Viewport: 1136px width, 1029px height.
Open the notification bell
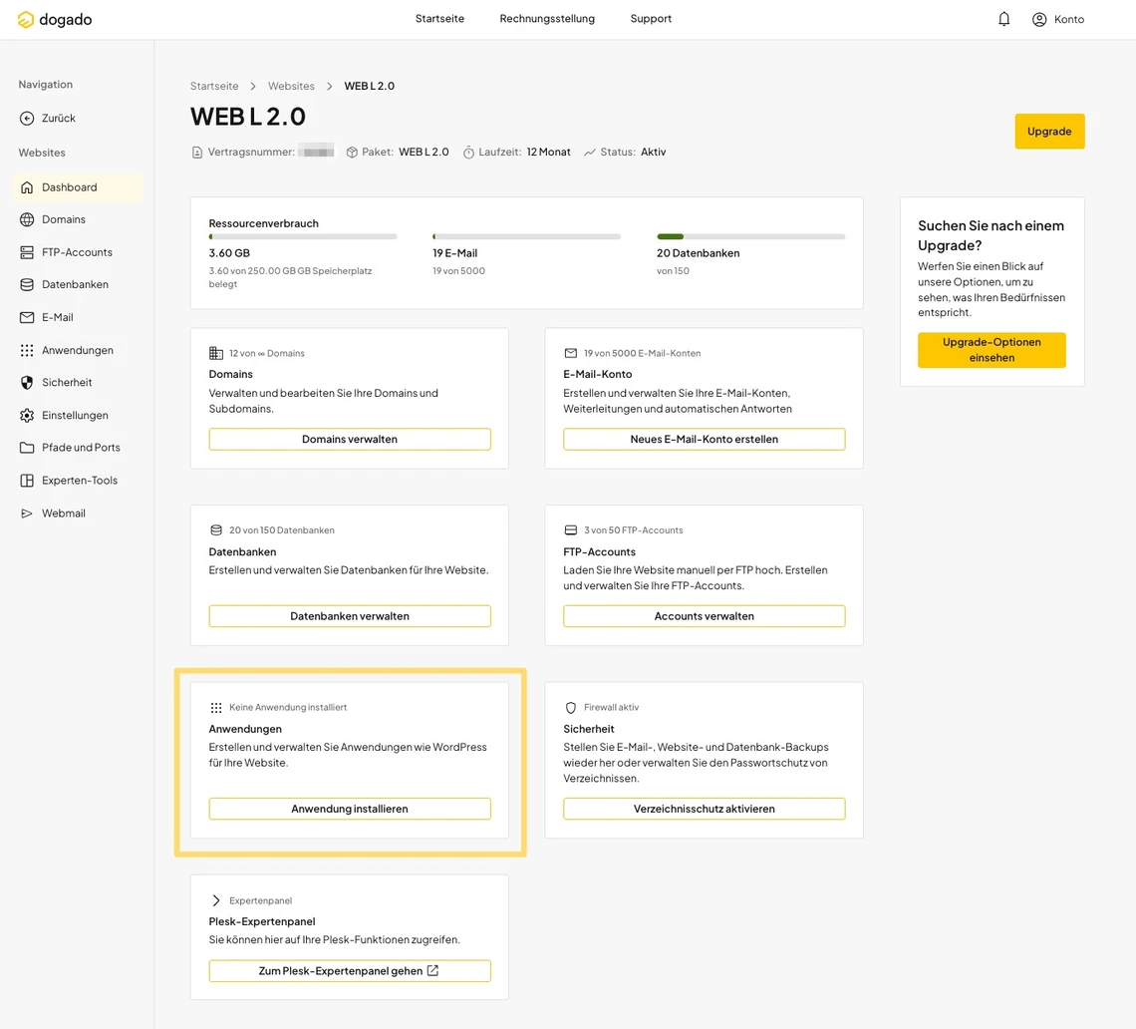tap(1003, 18)
